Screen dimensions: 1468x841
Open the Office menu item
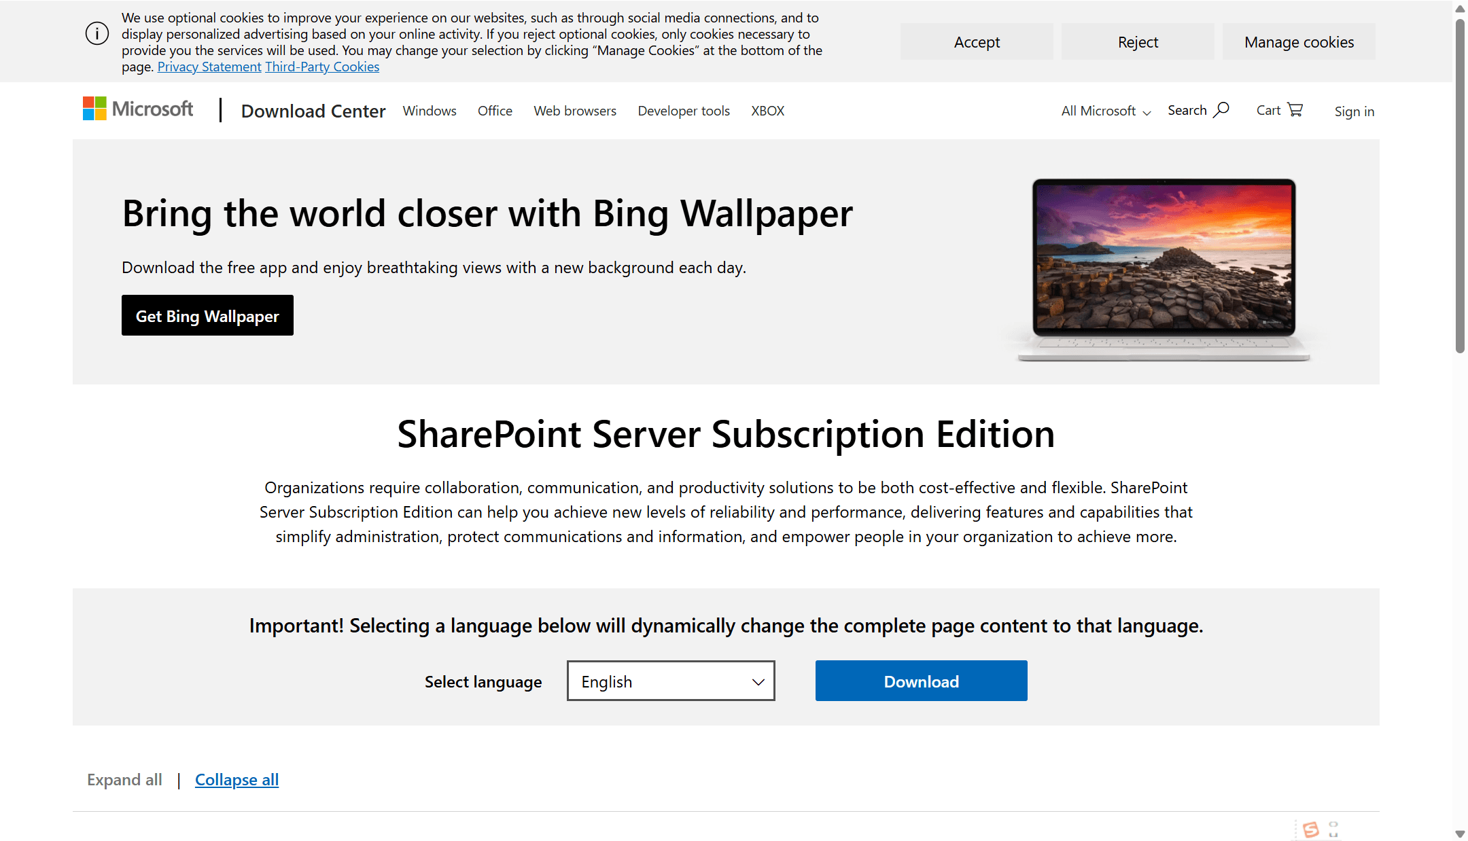pyautogui.click(x=495, y=111)
